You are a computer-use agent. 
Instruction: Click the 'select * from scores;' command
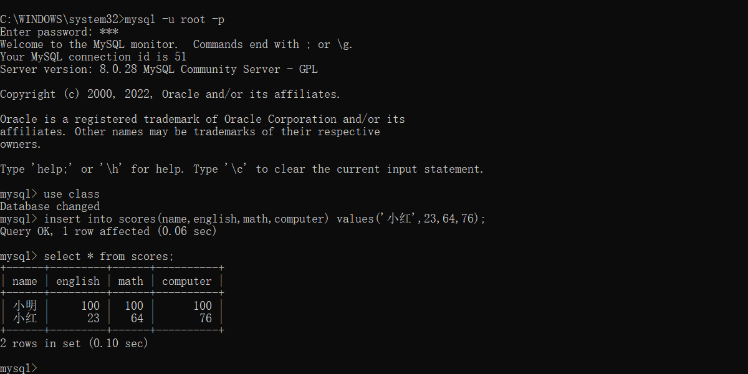pyautogui.click(x=108, y=256)
